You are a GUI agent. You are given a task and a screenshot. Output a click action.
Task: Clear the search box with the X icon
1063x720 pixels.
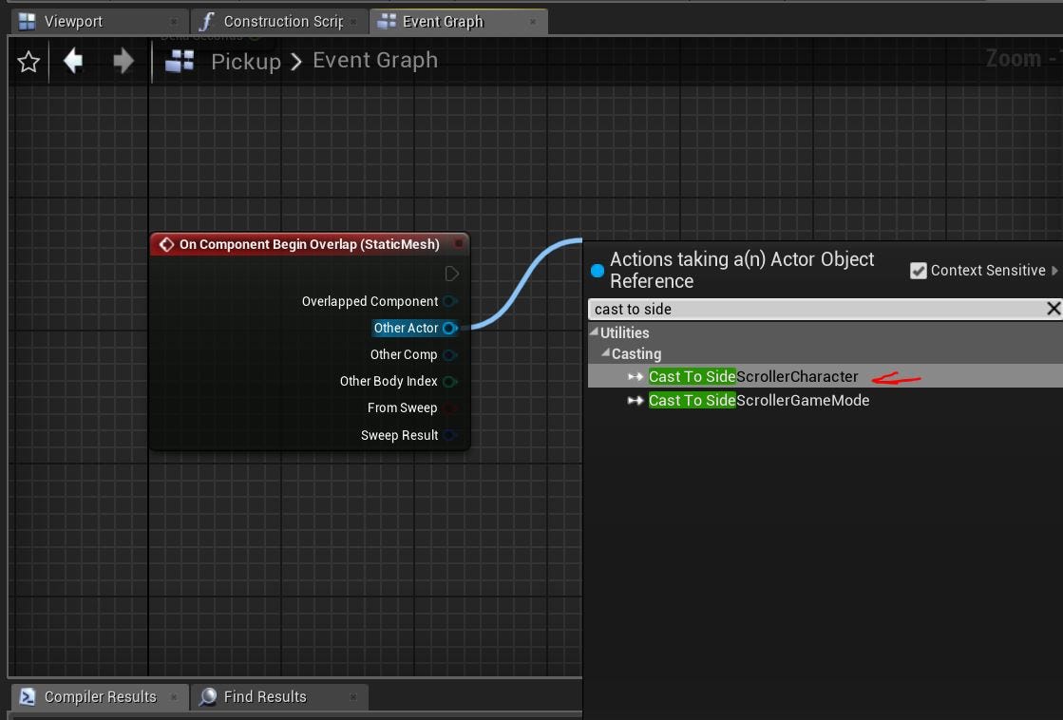[x=1053, y=308]
